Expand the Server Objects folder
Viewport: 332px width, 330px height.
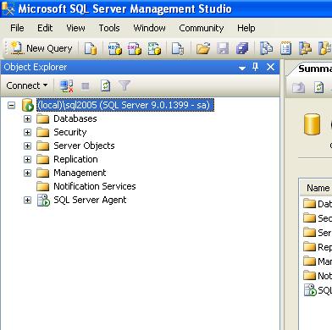point(27,146)
